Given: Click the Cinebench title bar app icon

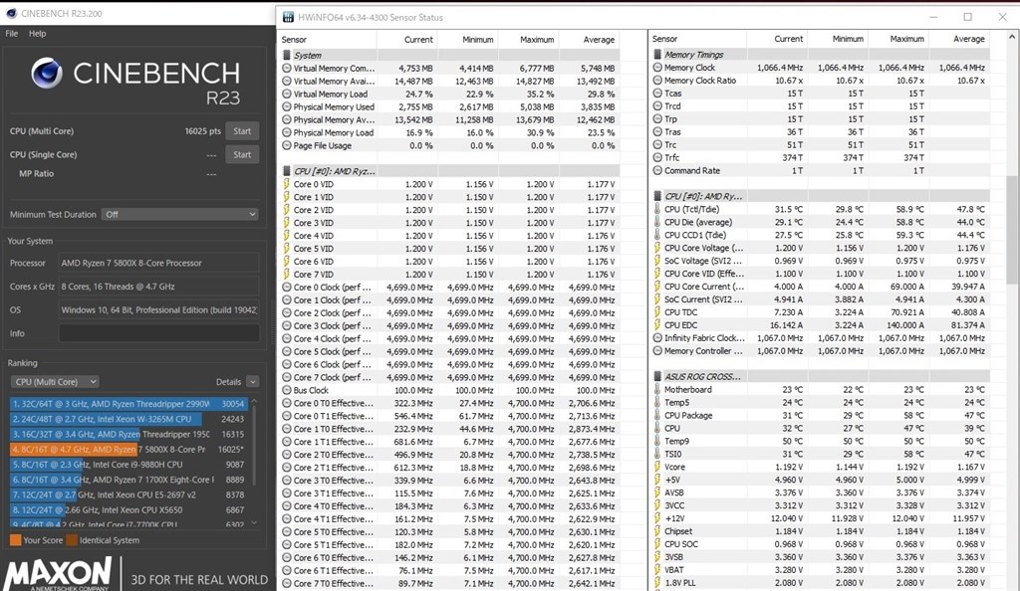Looking at the screenshot, I should pos(11,13).
